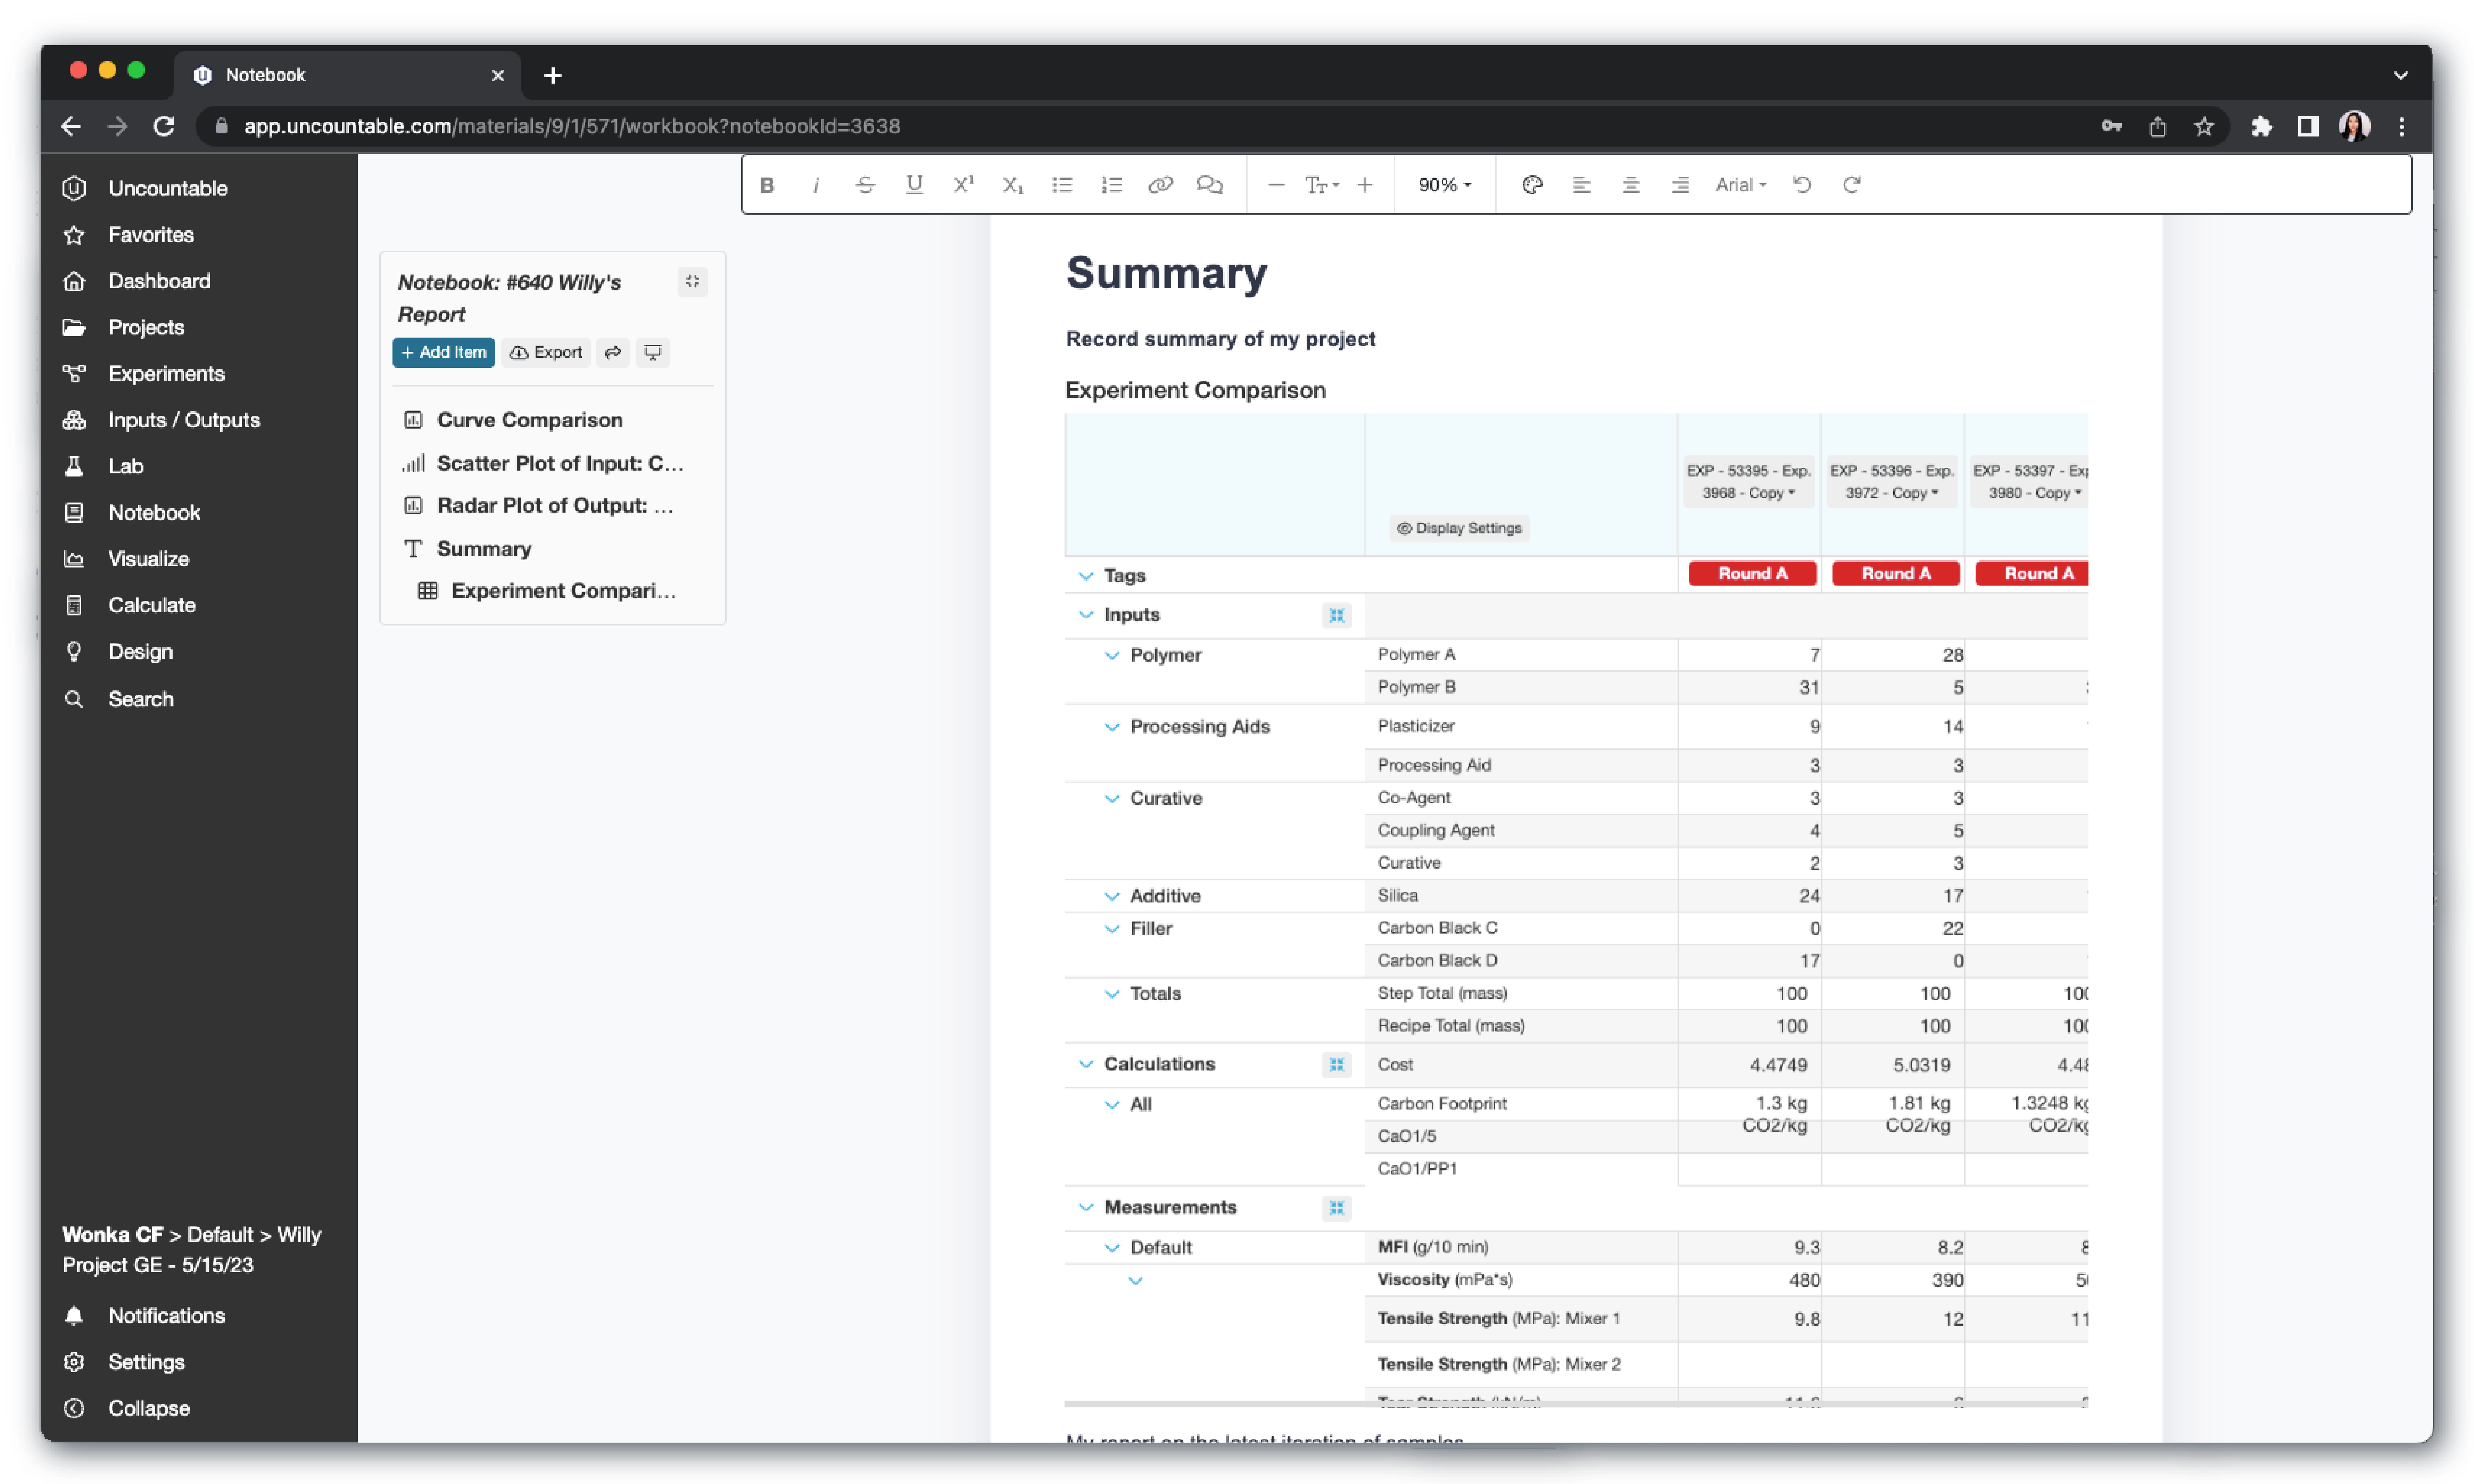Toggle the Measurements section collapse-all icon

pyautogui.click(x=1336, y=1208)
